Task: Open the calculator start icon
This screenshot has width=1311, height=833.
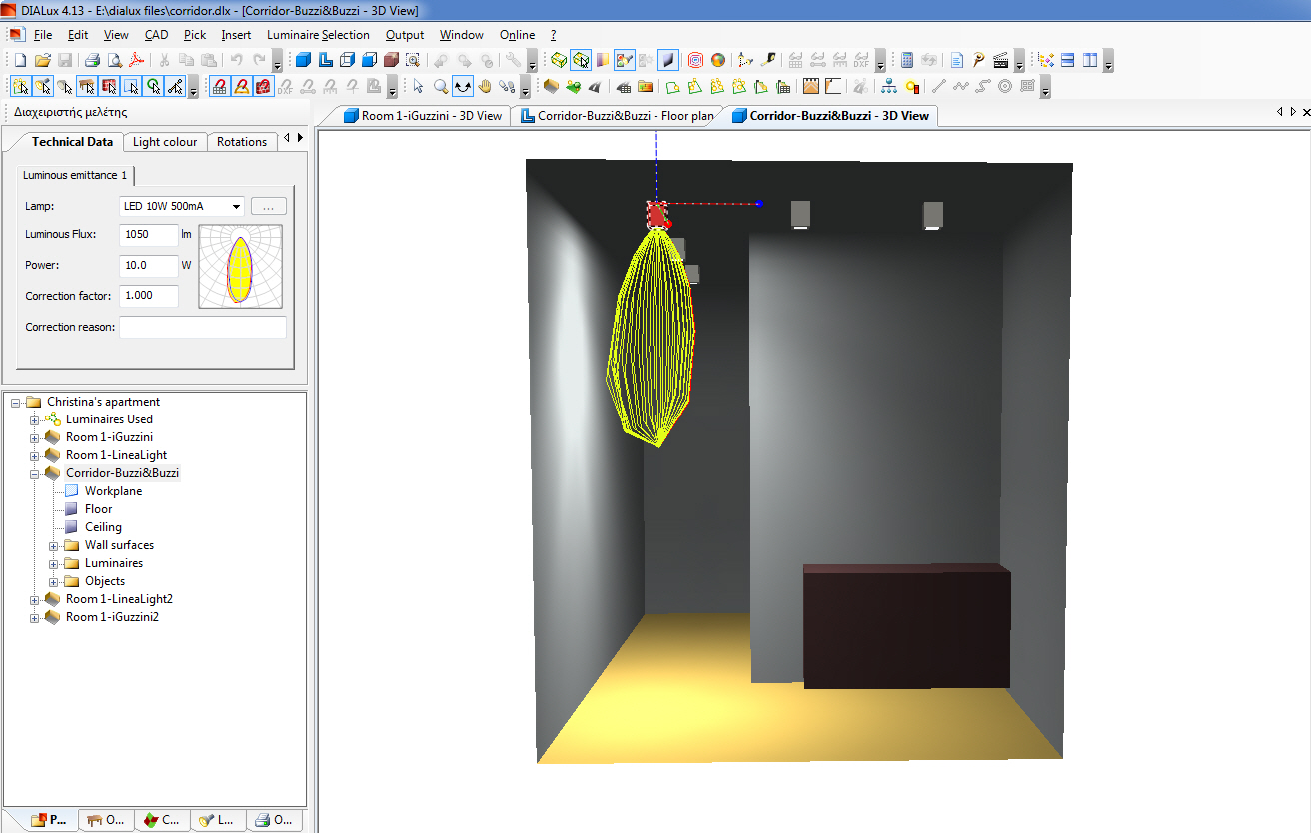Action: point(907,60)
